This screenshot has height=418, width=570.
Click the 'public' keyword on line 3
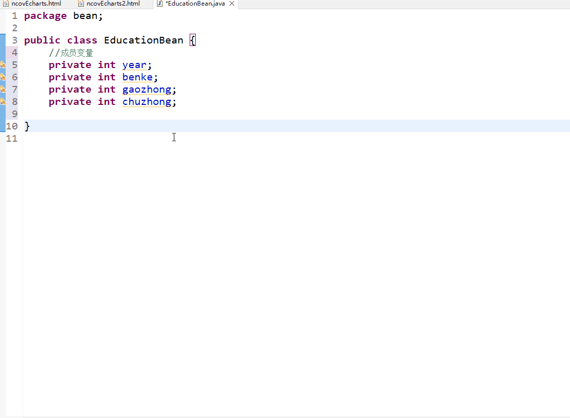pyautogui.click(x=42, y=40)
